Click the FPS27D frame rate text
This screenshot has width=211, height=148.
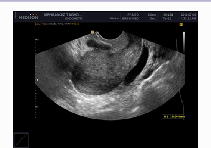133,15
